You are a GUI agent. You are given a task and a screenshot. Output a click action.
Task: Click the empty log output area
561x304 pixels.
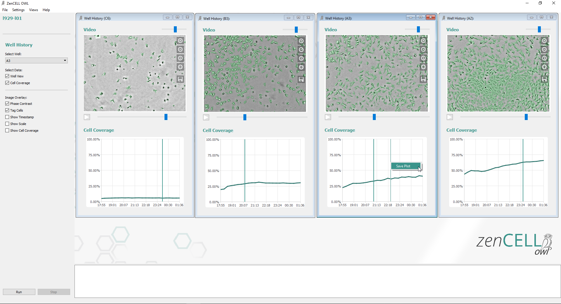click(317, 281)
